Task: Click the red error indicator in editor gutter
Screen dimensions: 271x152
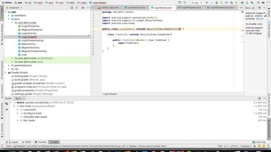Action: [242, 12]
